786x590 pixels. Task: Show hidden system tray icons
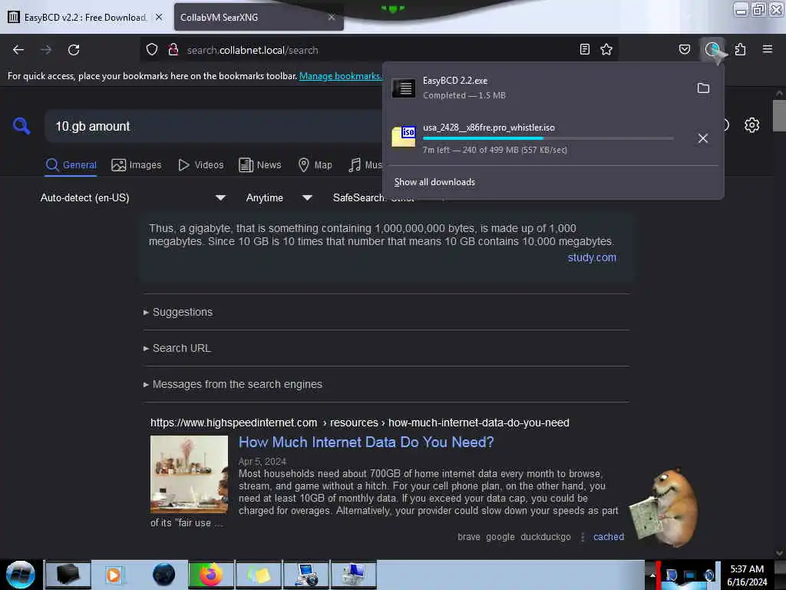pos(652,575)
